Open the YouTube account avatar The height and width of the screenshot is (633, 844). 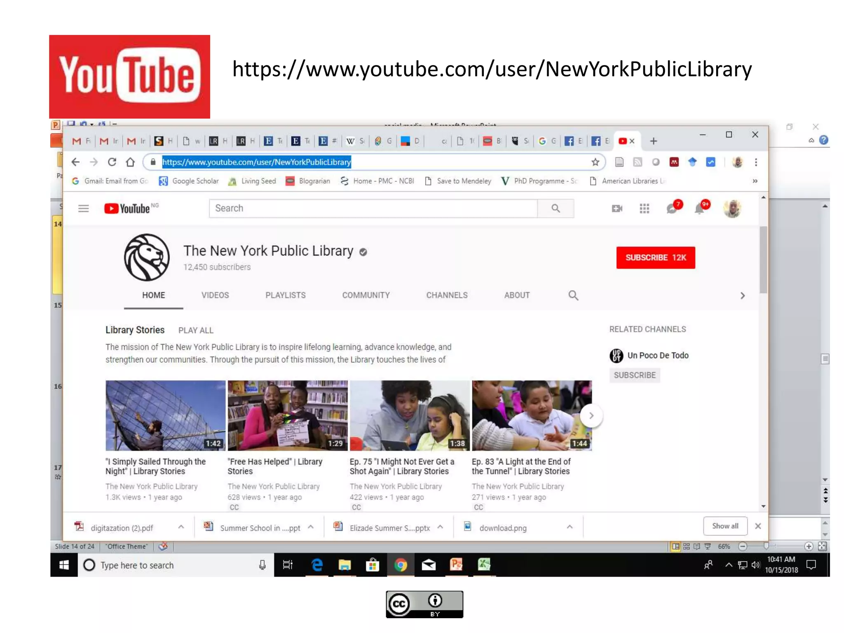(732, 209)
